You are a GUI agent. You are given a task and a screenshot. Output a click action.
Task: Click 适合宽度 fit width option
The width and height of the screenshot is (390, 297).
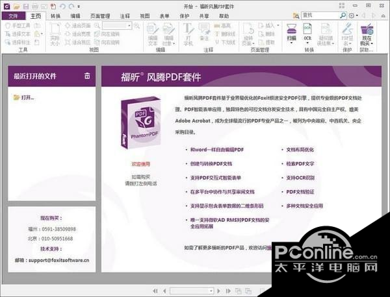[78, 34]
